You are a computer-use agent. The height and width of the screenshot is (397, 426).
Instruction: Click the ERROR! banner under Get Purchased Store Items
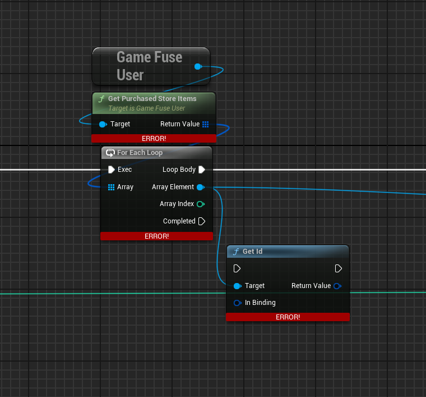click(154, 138)
